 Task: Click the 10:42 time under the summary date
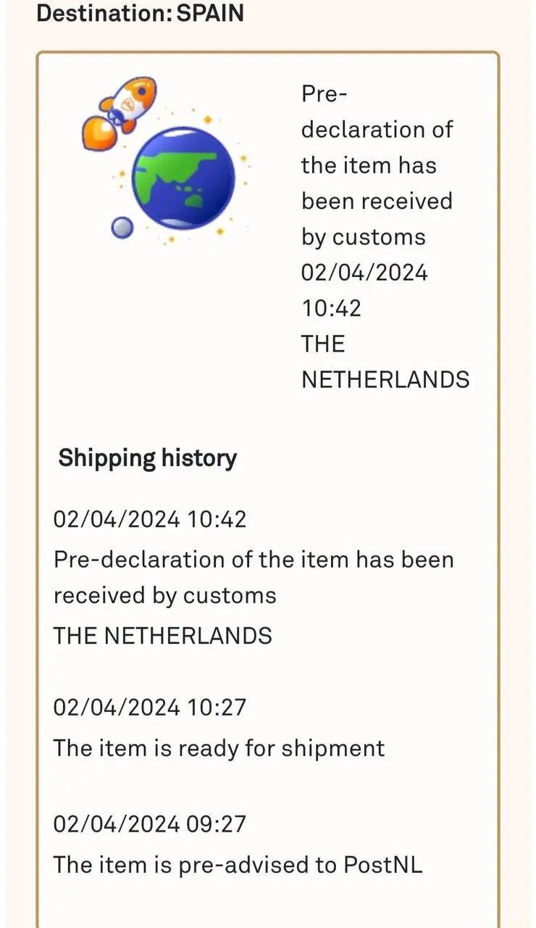(x=331, y=308)
